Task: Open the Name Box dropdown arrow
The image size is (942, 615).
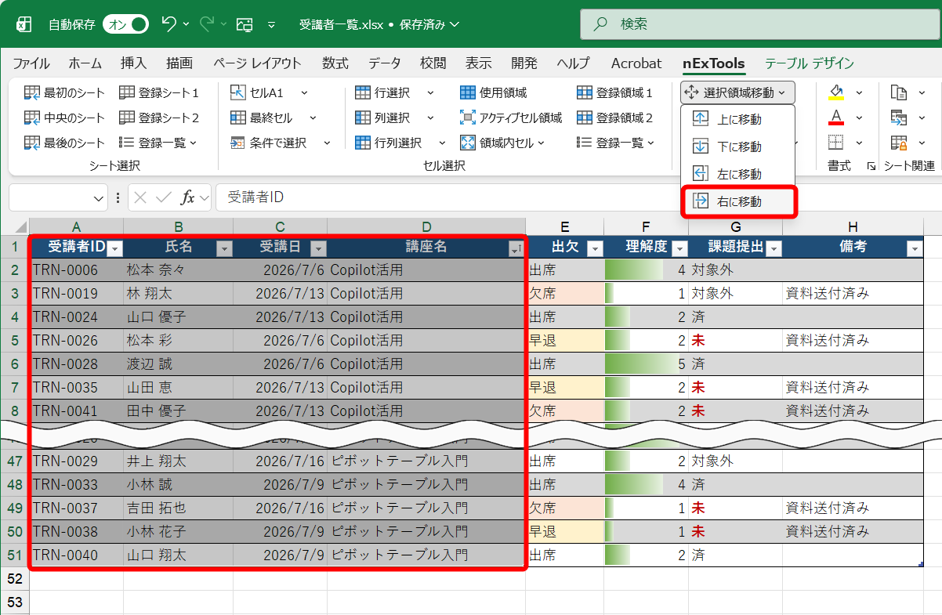Action: click(99, 198)
